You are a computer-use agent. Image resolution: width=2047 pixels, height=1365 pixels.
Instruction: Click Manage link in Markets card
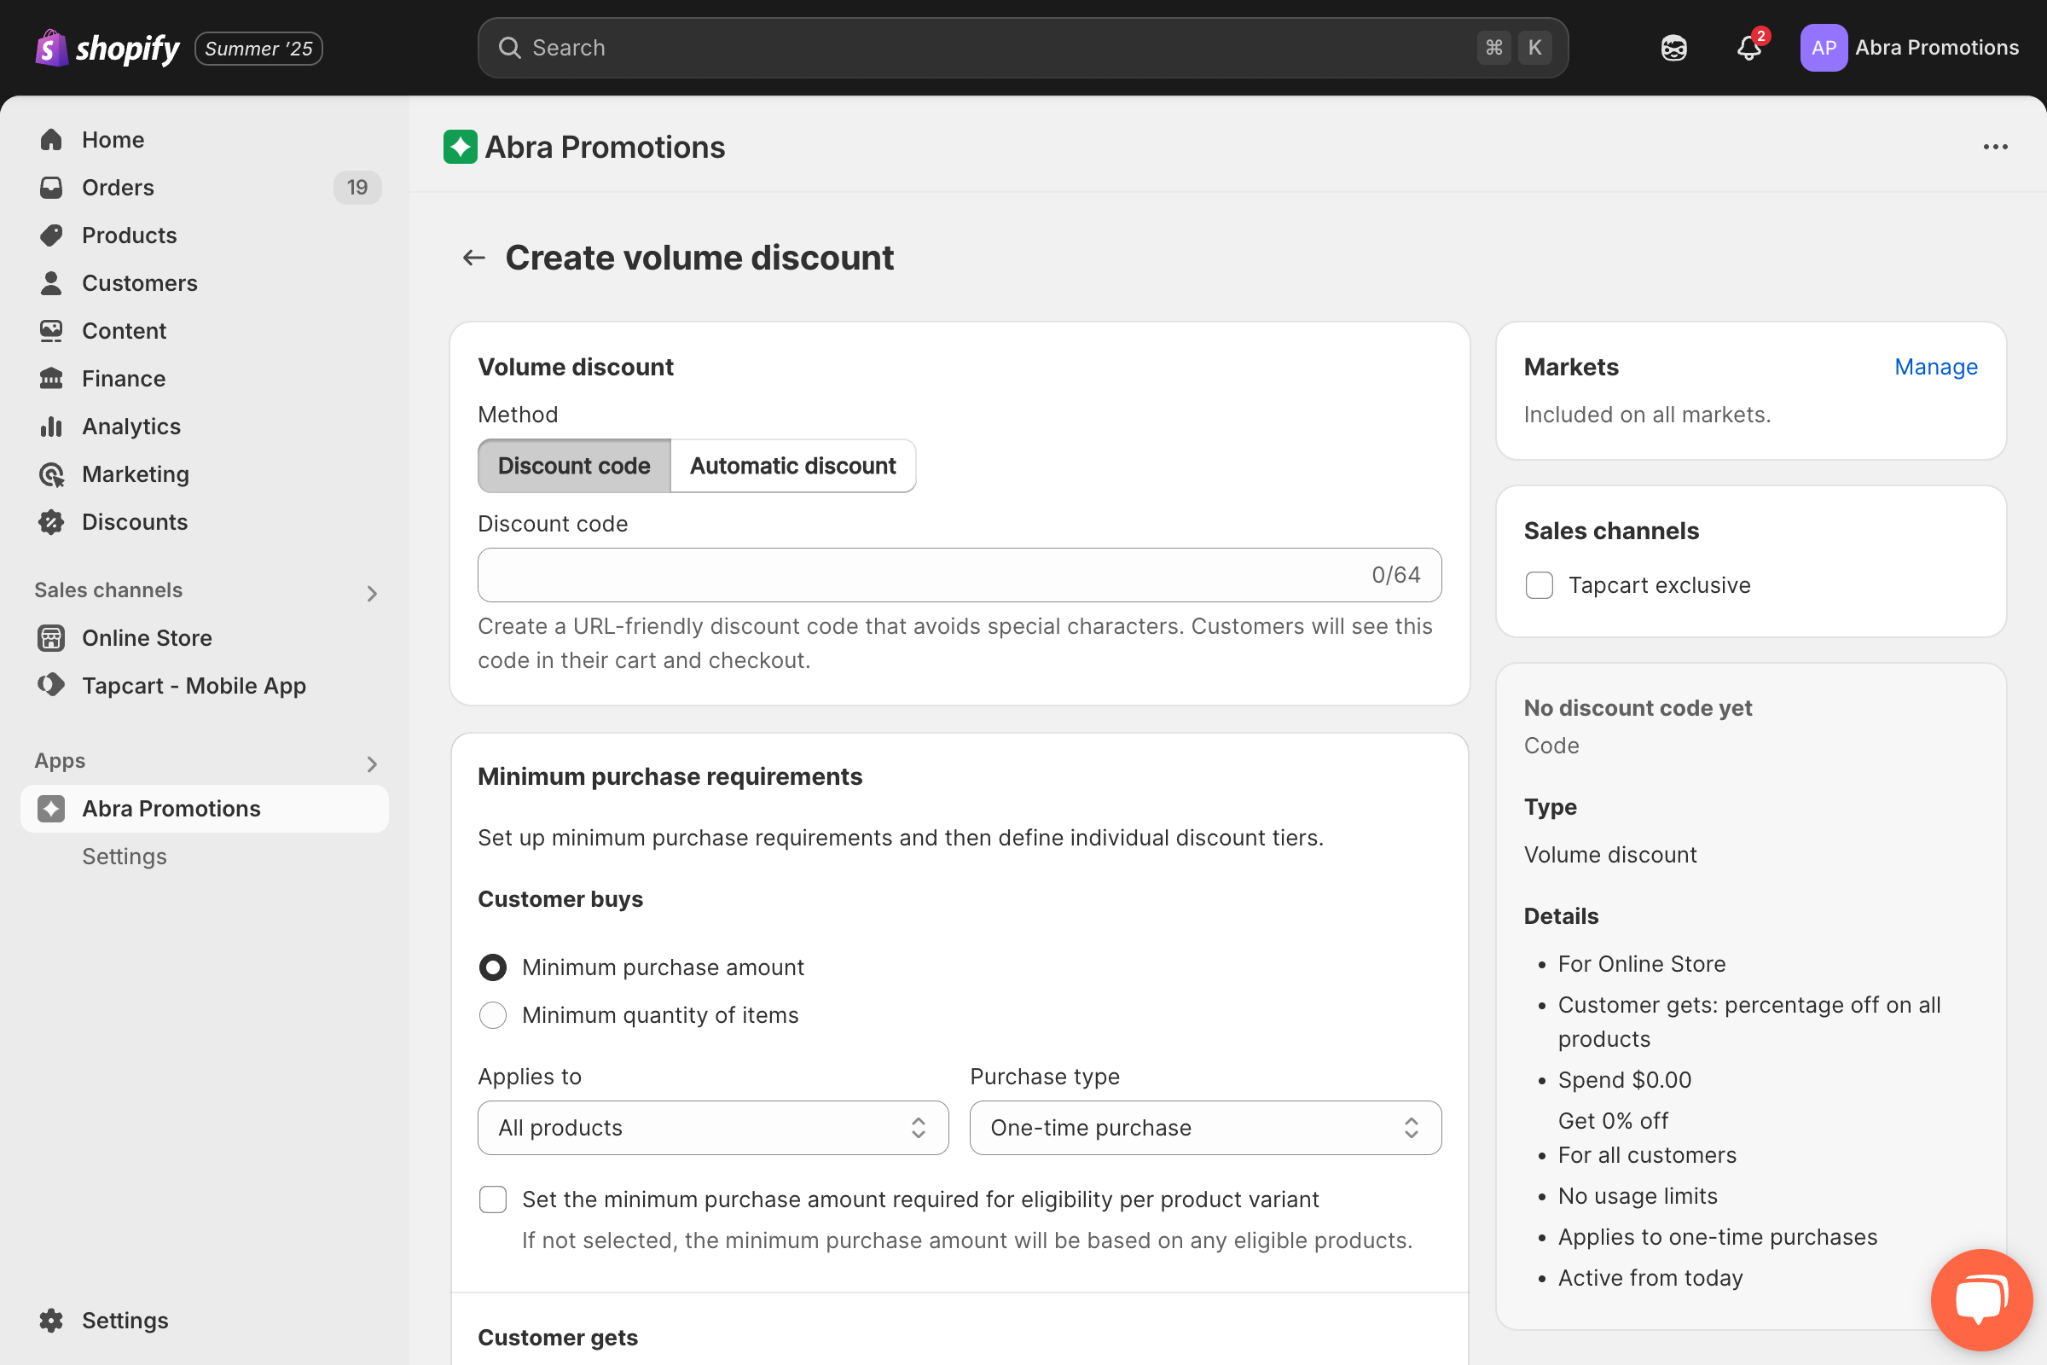(1935, 368)
